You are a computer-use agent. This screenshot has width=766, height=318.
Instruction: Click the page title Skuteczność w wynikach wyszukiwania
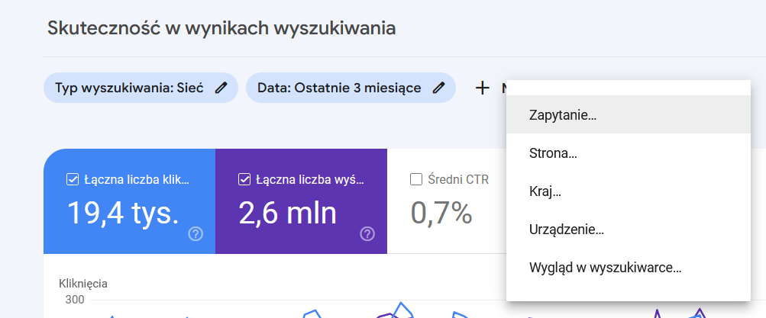tap(221, 28)
